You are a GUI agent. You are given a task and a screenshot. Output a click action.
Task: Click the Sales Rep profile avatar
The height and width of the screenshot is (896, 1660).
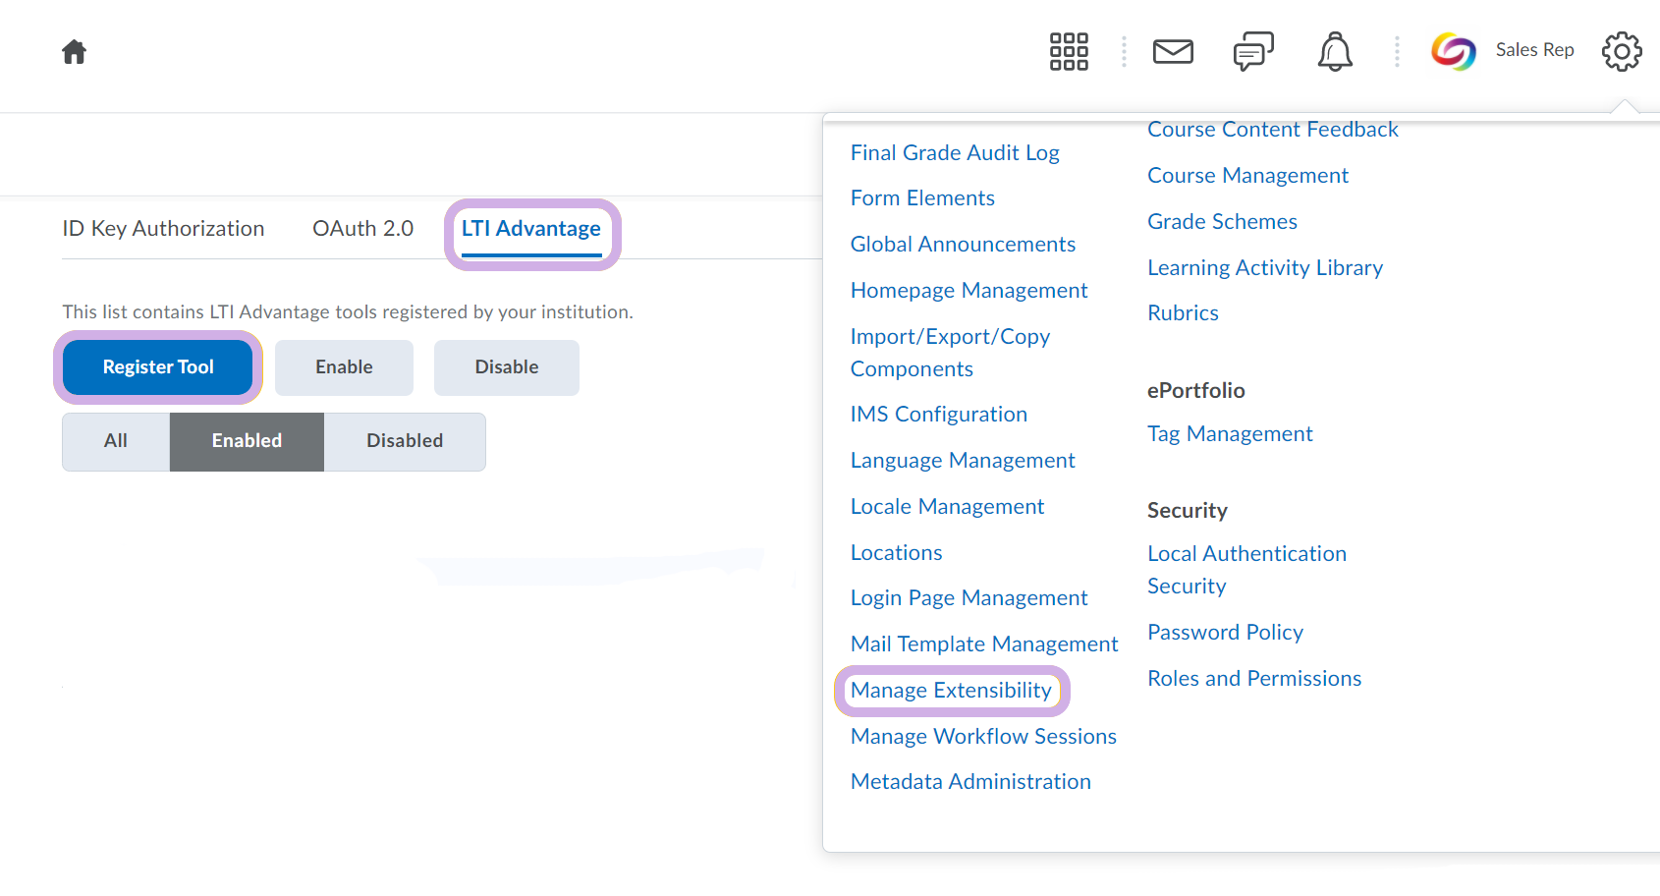pos(1454,51)
